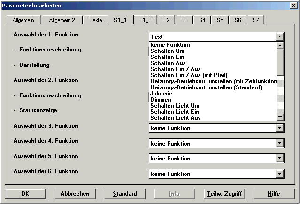Select 'Dimmen' from the dropdown list
Screen dimensions: 300x204
click(x=161, y=100)
